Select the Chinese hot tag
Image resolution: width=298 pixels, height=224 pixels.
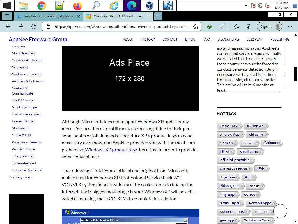272,143
